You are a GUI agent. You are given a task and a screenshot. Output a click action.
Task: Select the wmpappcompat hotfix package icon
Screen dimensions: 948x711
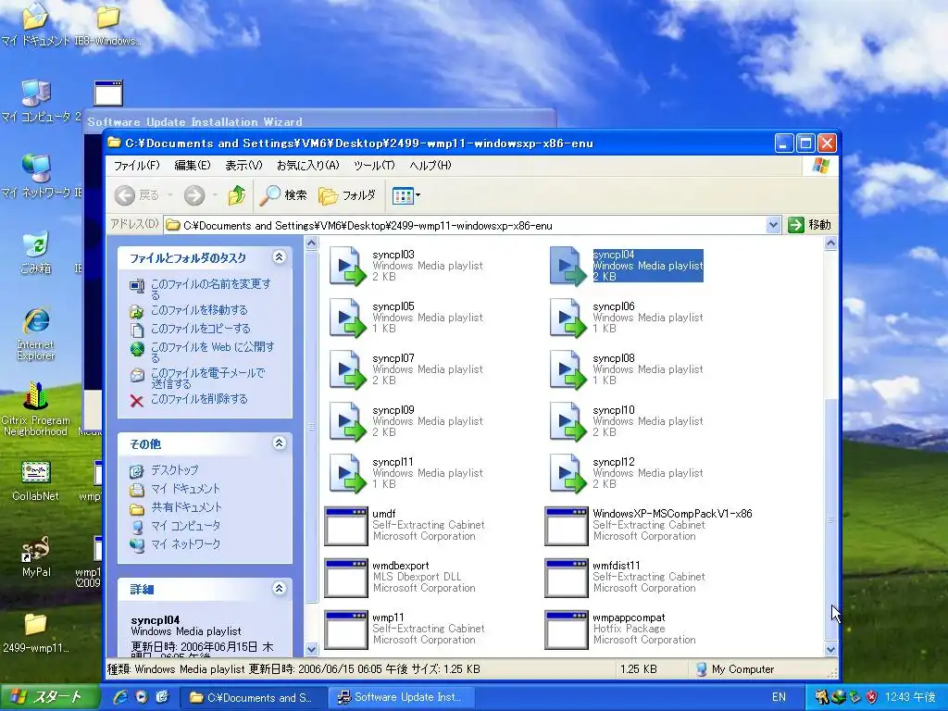pyautogui.click(x=566, y=630)
